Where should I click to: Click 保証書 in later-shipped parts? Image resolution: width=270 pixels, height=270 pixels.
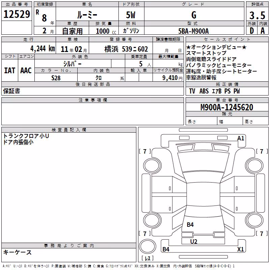11,91
